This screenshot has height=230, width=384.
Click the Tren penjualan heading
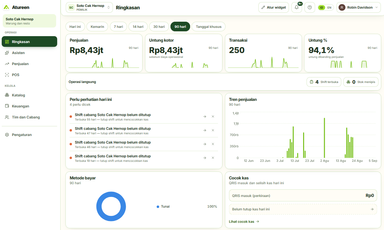243,100
